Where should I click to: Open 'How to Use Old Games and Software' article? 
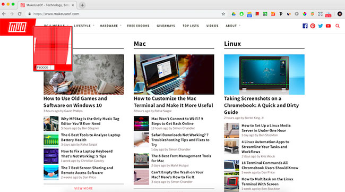(75, 102)
